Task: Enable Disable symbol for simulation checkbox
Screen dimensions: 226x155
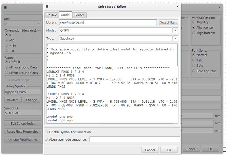Action: coord(46,132)
